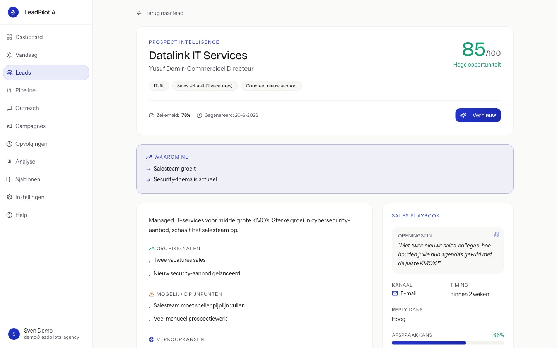Click Twee vacatures sales item
This screenshot has width=557, height=348.
[179, 260]
